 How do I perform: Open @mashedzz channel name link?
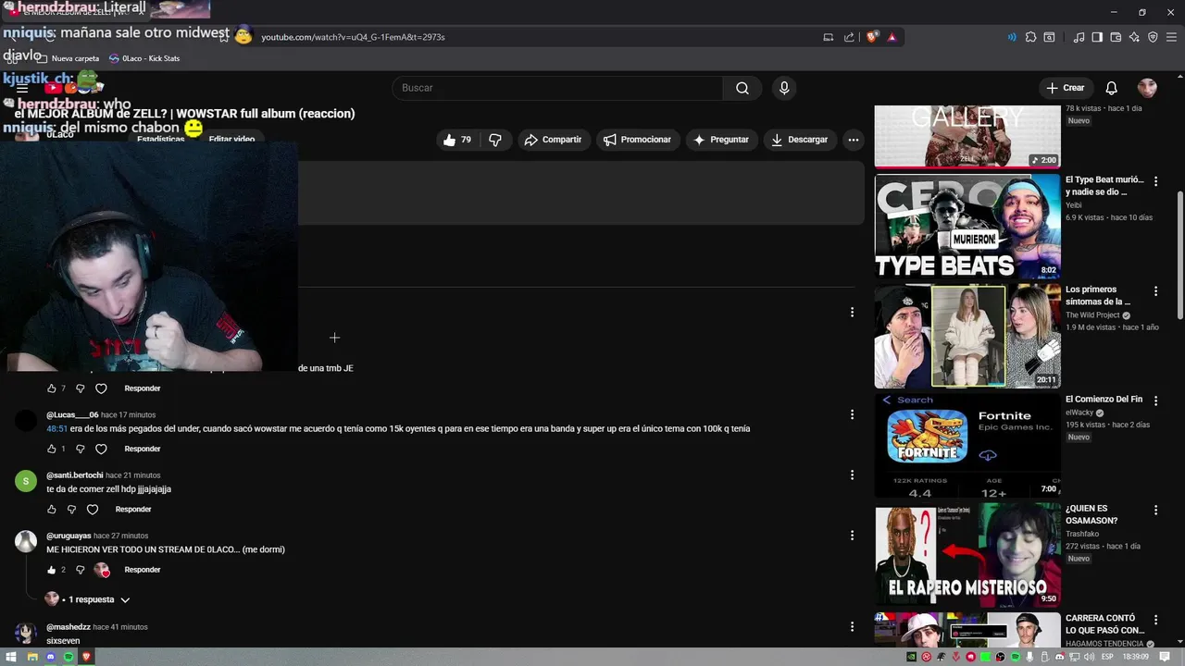coord(68,627)
